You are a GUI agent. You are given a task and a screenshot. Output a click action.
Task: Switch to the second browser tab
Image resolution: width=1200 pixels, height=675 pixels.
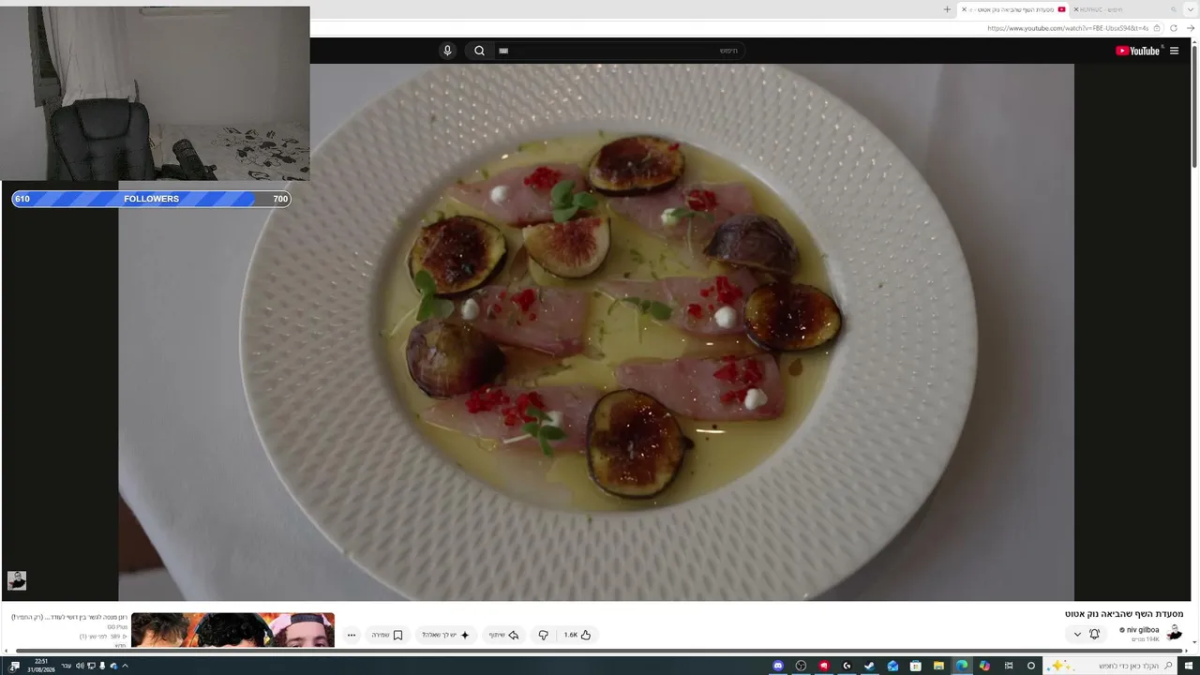[1125, 9]
